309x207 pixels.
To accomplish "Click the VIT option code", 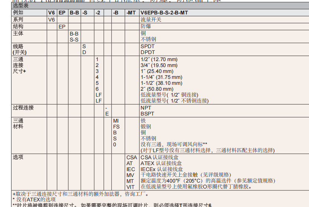I will point(130,187).
